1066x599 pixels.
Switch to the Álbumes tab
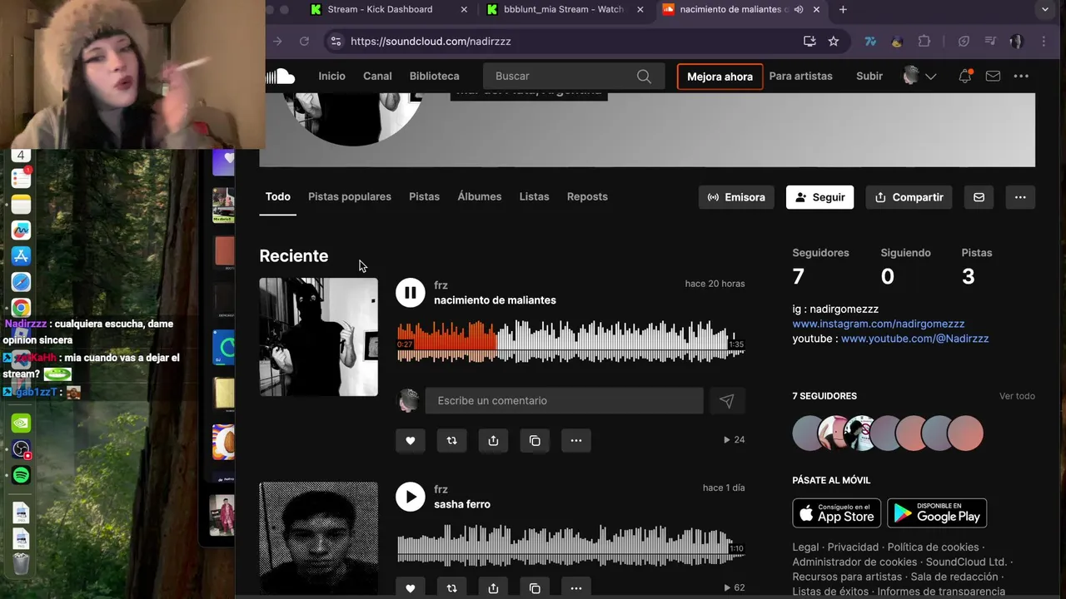click(480, 196)
